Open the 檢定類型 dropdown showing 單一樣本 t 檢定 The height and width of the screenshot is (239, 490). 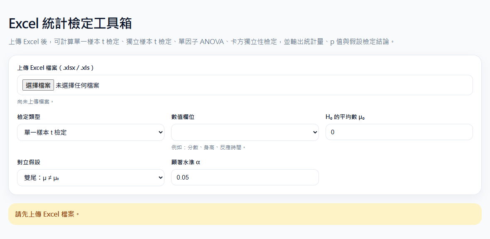pyautogui.click(x=91, y=132)
